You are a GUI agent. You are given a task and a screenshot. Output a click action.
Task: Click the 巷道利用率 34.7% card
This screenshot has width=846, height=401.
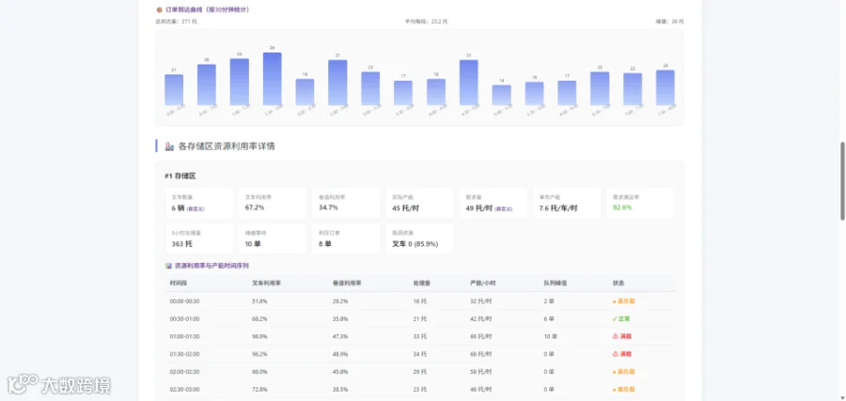[x=346, y=203]
